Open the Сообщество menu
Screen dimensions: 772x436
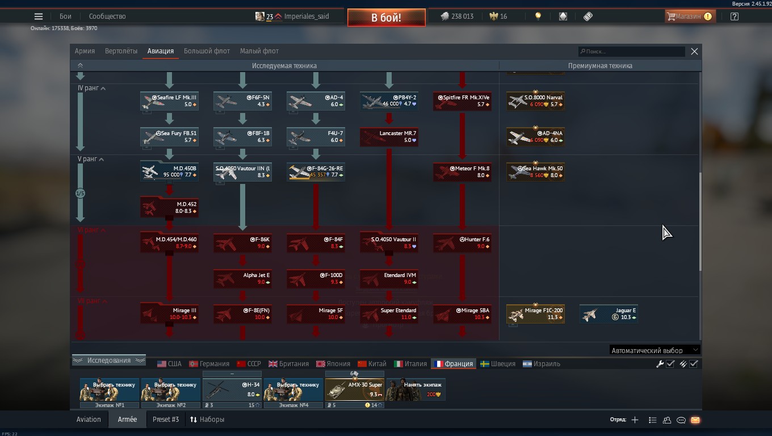coord(107,16)
